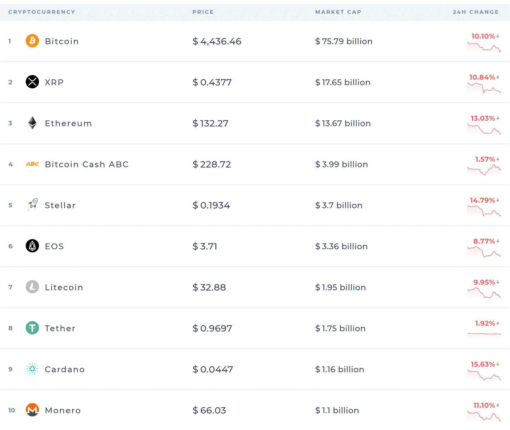Open the Bitcoin name link
This screenshot has width=510, height=430.
(x=62, y=41)
